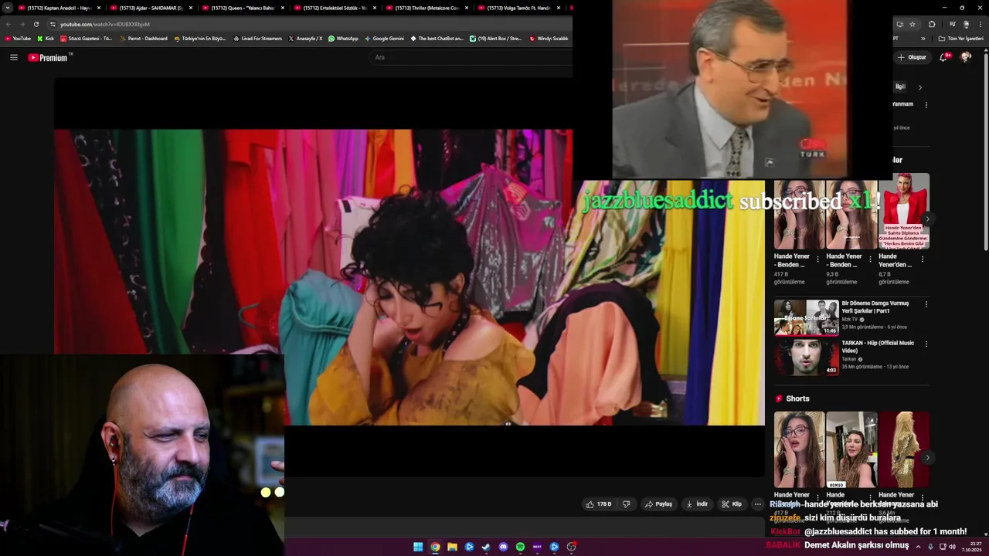Screen dimensions: 989x556
Task: Open the Windows Start menu
Action: 418,547
